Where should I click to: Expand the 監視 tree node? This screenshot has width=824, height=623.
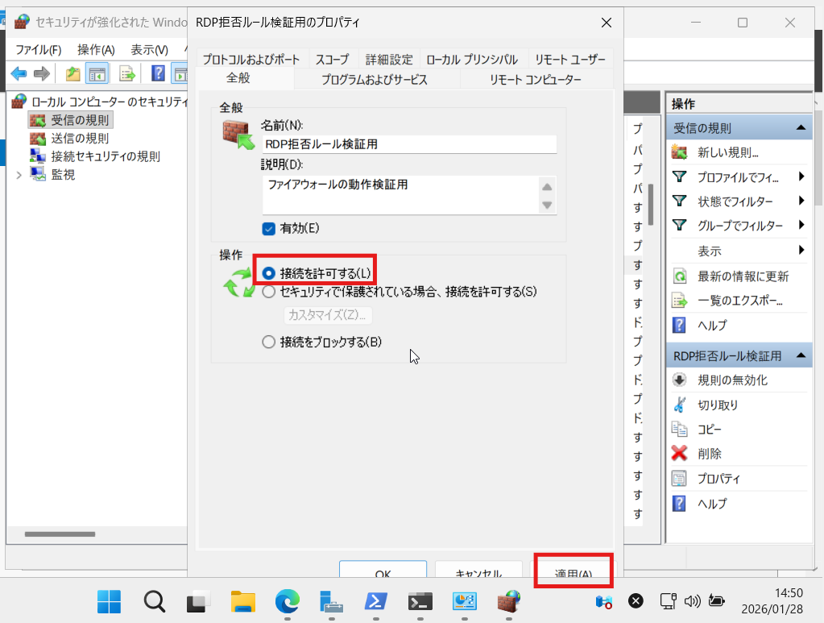pos(19,175)
